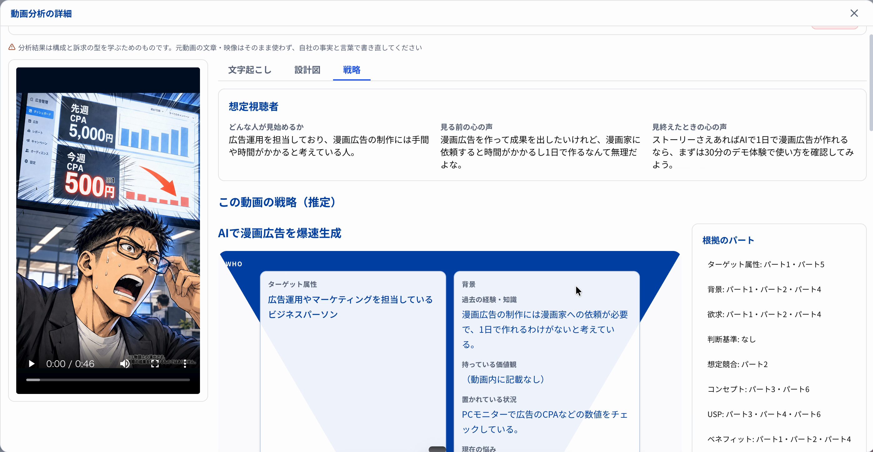This screenshot has width=873, height=452.
Task: Play the video
Action: 32,364
